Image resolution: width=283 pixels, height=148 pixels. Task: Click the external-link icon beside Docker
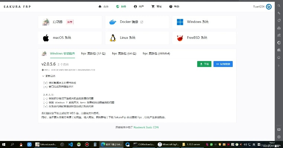pos(142,22)
